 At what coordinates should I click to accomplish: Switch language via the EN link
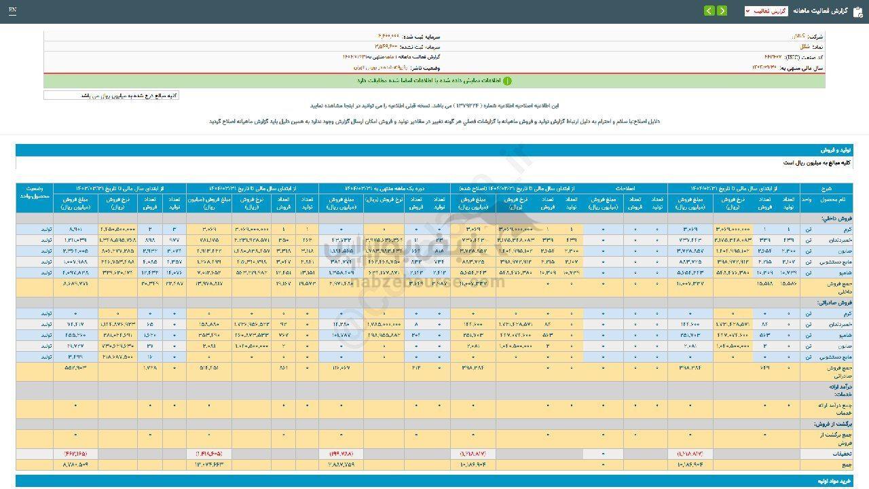[x=13, y=11]
